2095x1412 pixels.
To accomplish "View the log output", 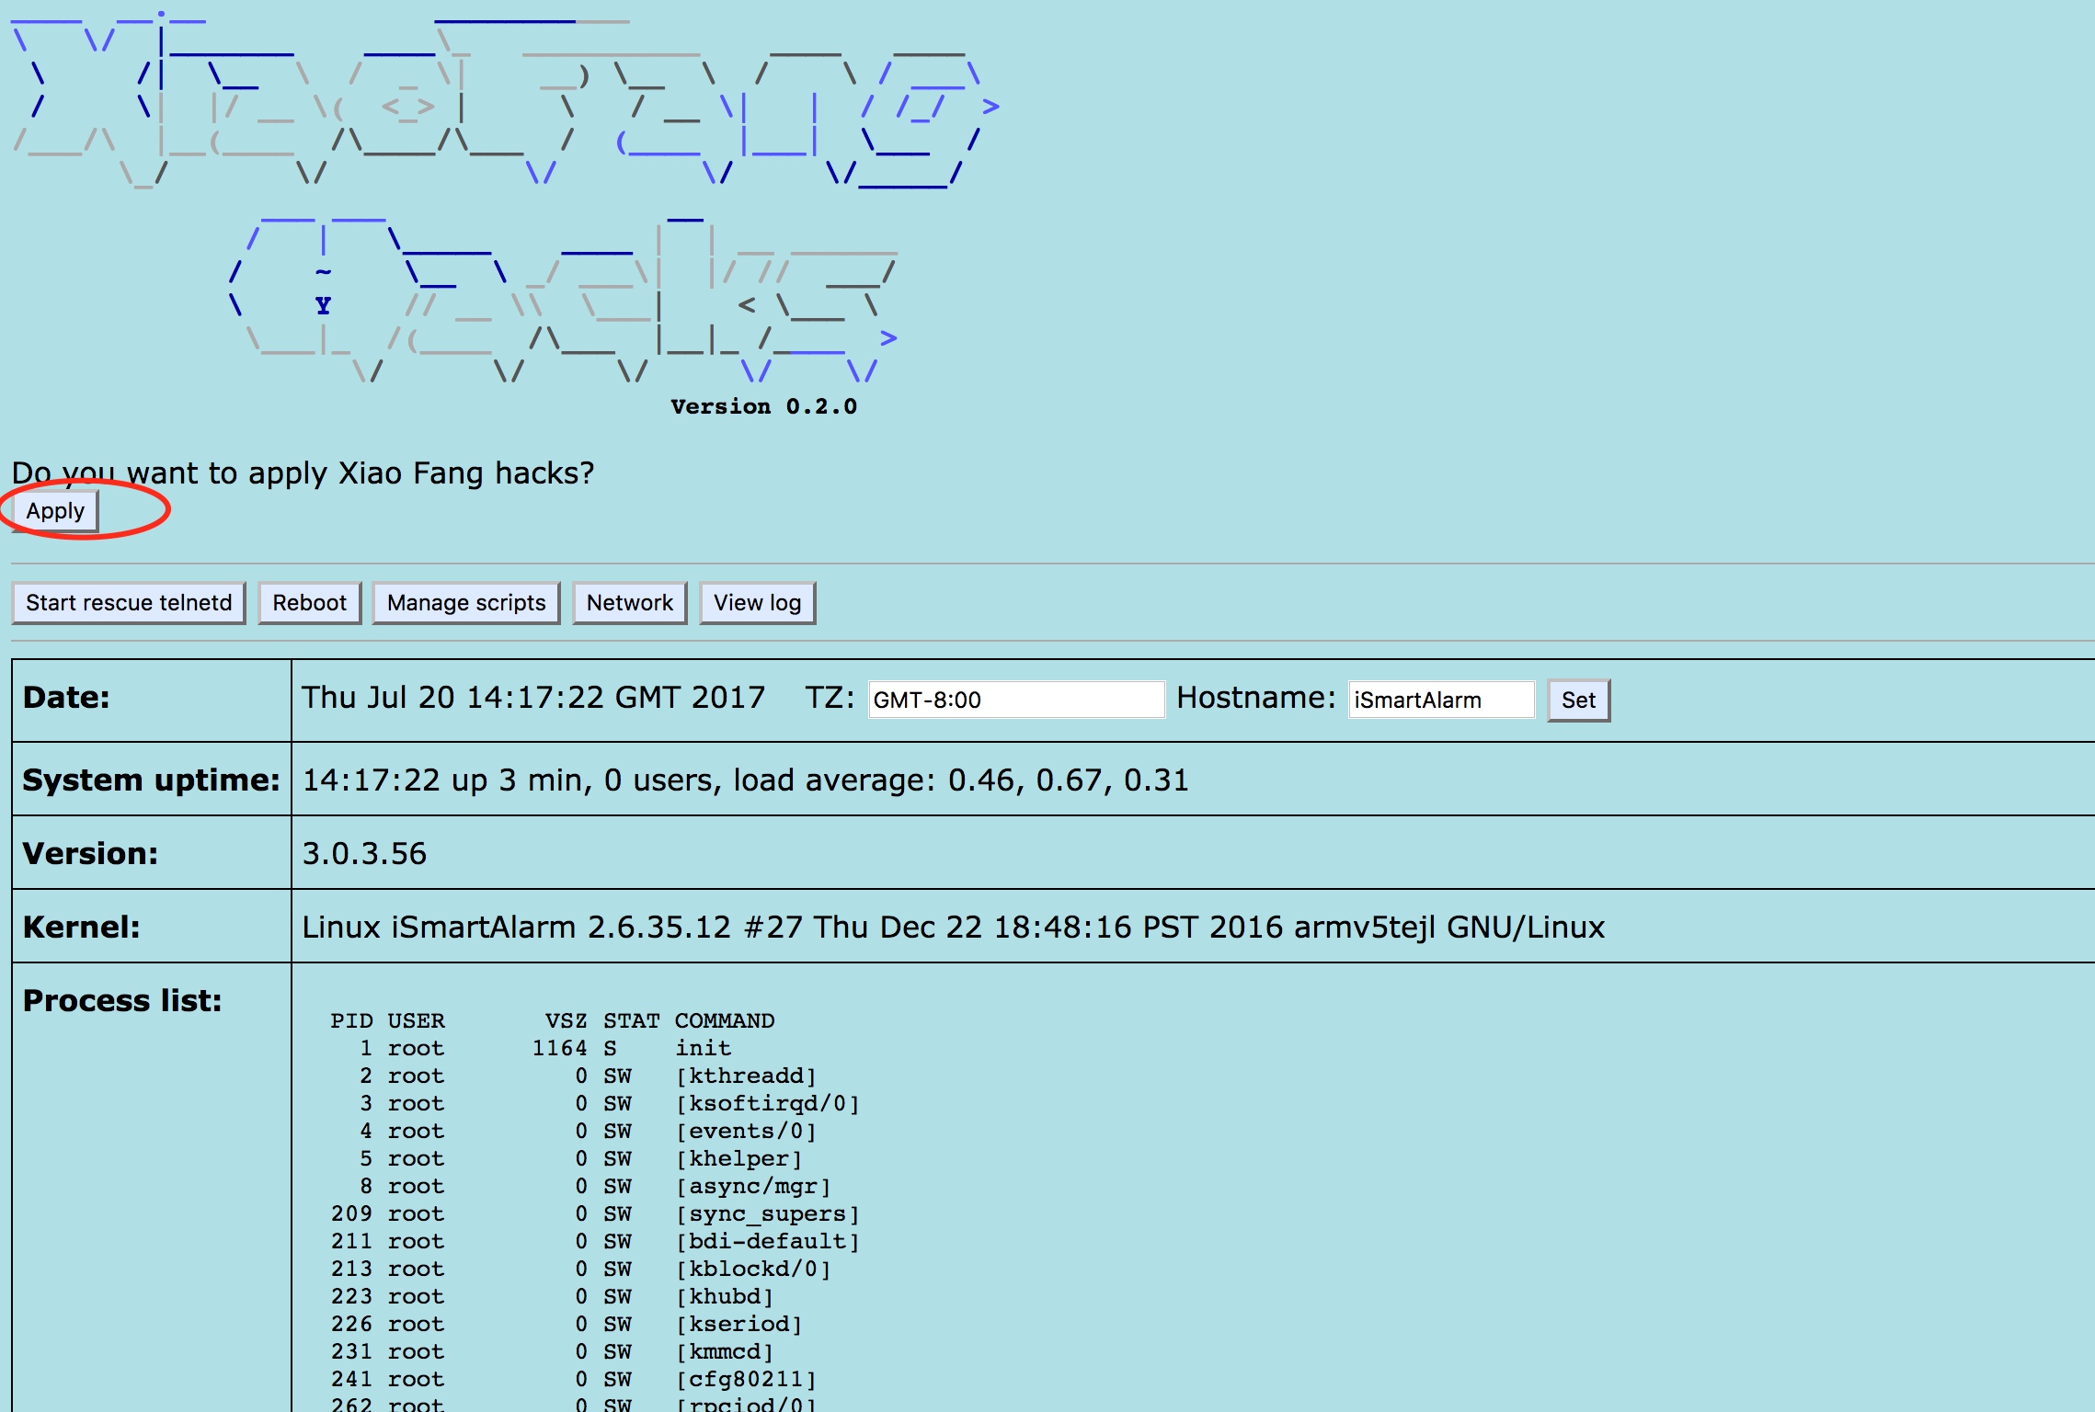I will [758, 603].
